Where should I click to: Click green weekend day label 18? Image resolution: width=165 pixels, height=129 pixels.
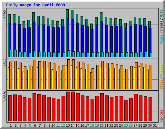pos(92,125)
